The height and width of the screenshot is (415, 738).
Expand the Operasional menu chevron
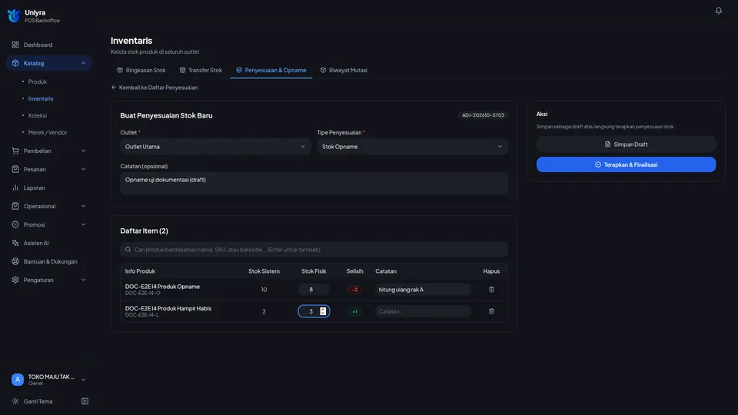pos(83,206)
